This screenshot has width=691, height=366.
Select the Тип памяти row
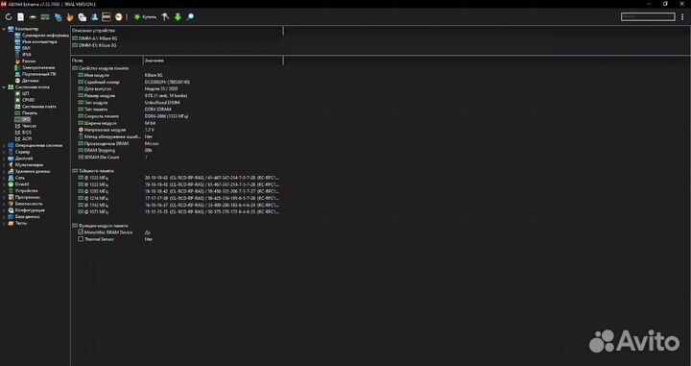177,110
